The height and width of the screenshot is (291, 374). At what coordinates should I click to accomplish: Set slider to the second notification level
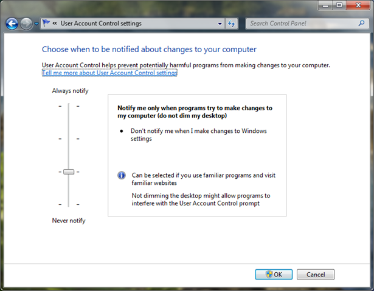(x=69, y=139)
